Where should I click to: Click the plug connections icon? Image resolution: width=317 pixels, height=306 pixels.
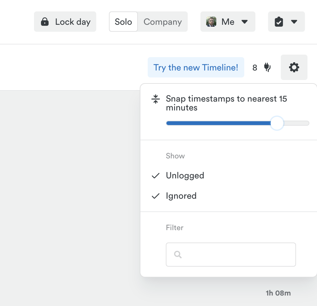click(x=267, y=67)
